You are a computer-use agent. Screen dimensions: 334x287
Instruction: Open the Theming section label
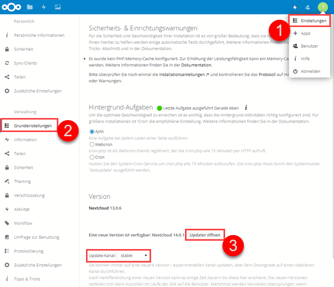[x=22, y=181]
